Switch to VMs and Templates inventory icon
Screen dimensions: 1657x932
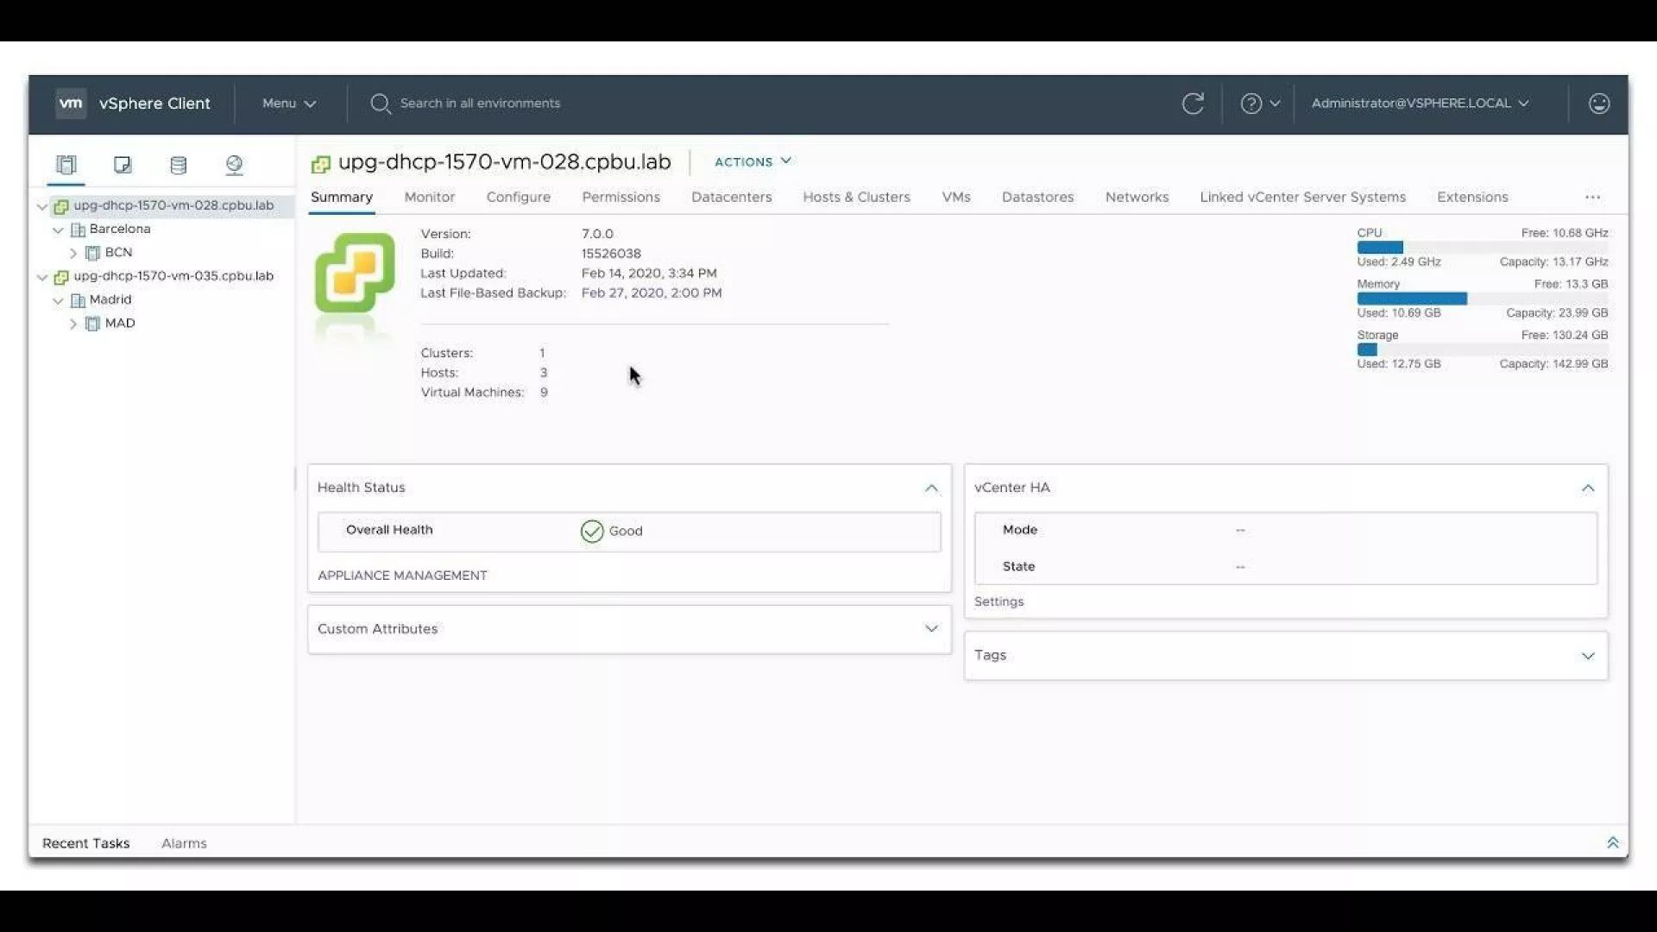(x=123, y=164)
